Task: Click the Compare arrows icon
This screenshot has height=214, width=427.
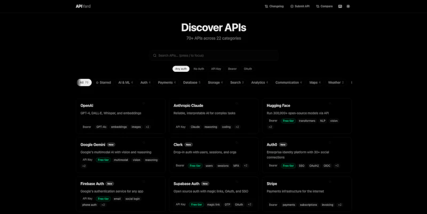Action: click(318, 6)
